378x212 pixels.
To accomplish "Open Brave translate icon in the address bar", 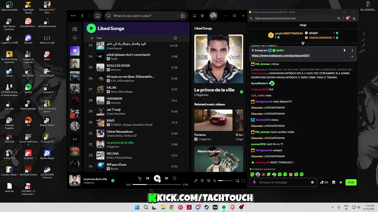I will click(339, 18).
